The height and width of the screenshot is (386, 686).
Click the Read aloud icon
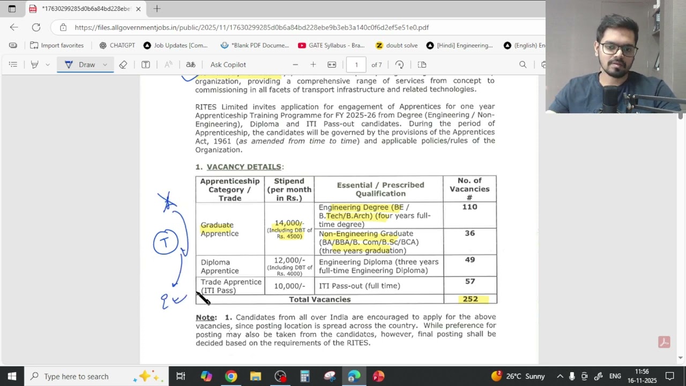tap(168, 65)
